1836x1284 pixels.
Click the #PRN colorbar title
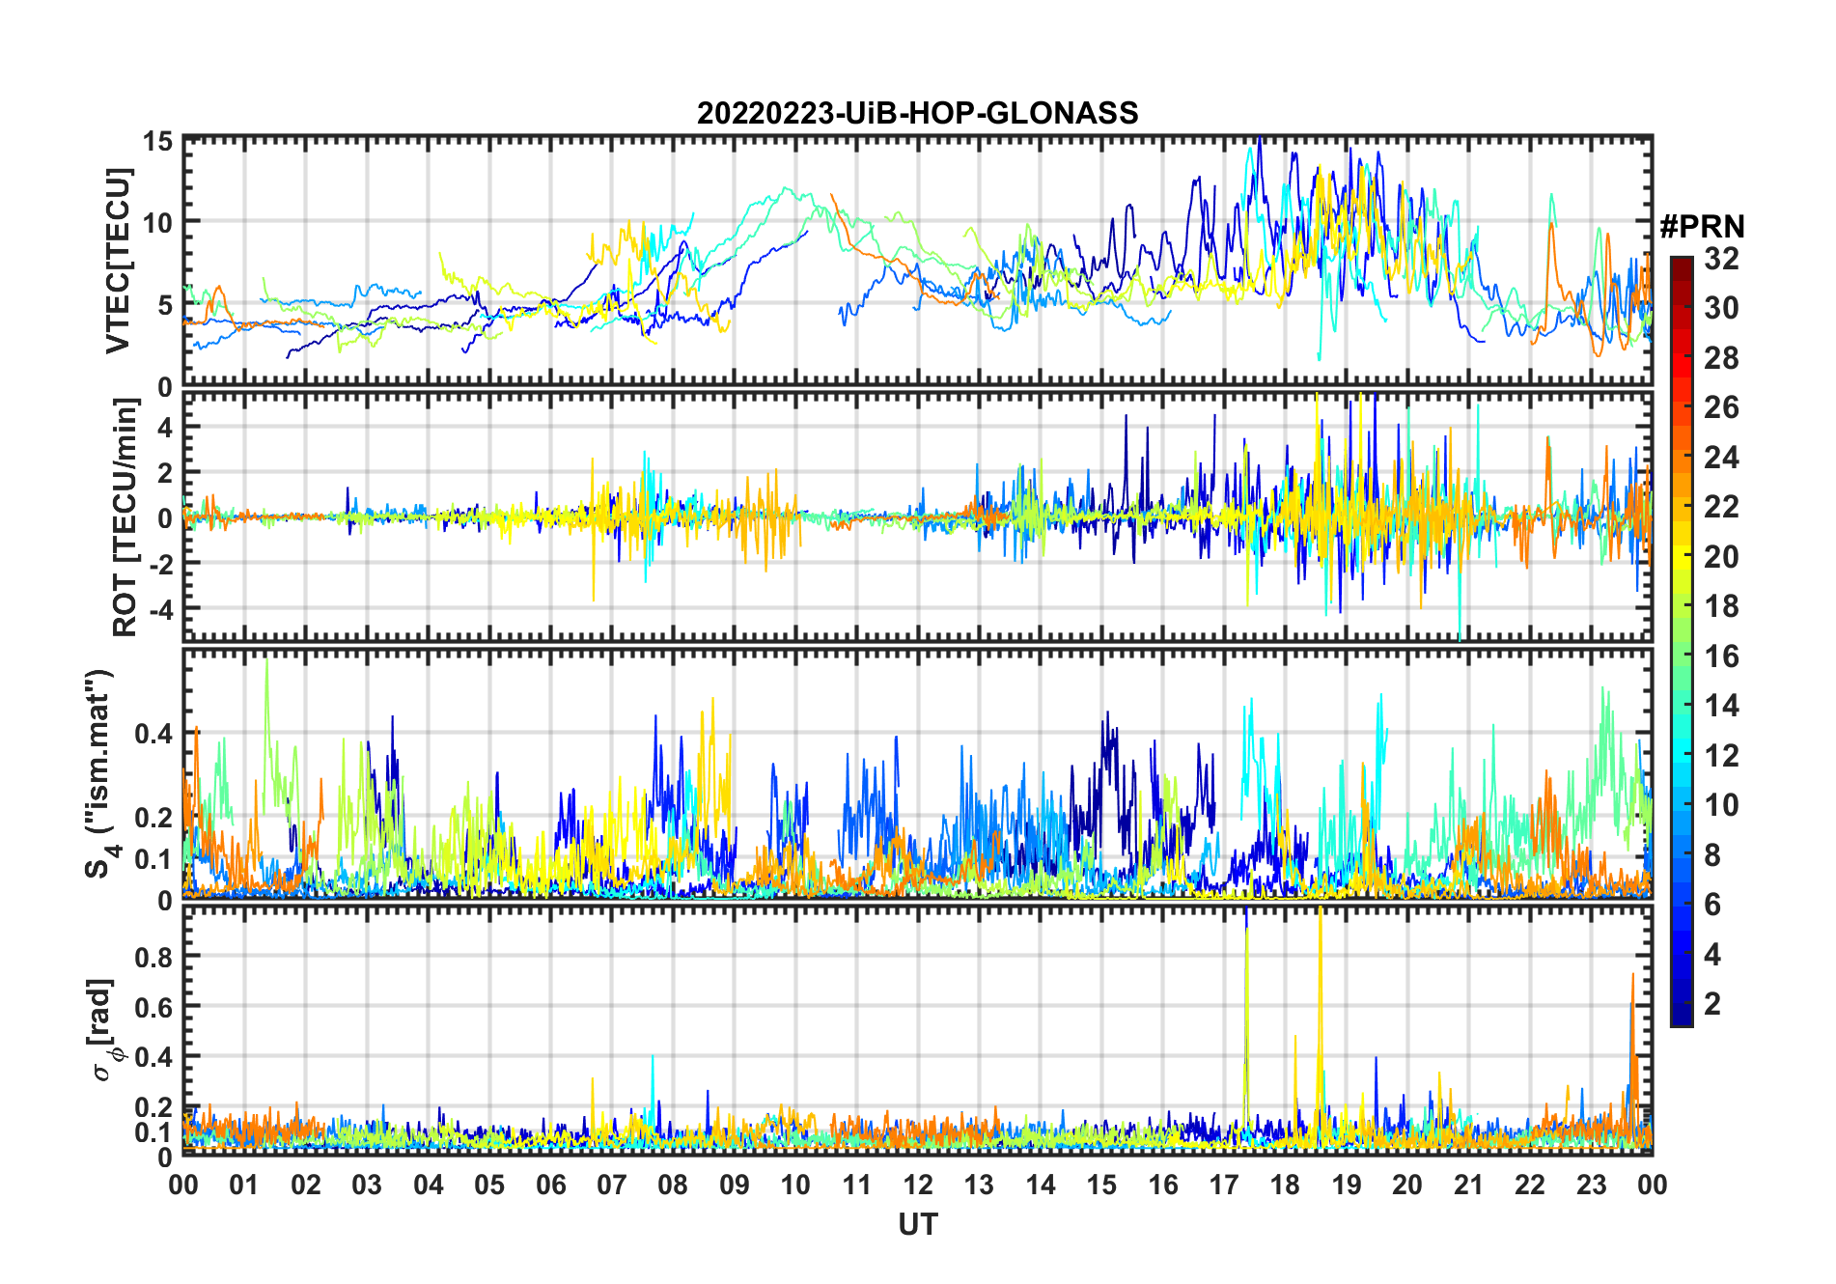1702,227
